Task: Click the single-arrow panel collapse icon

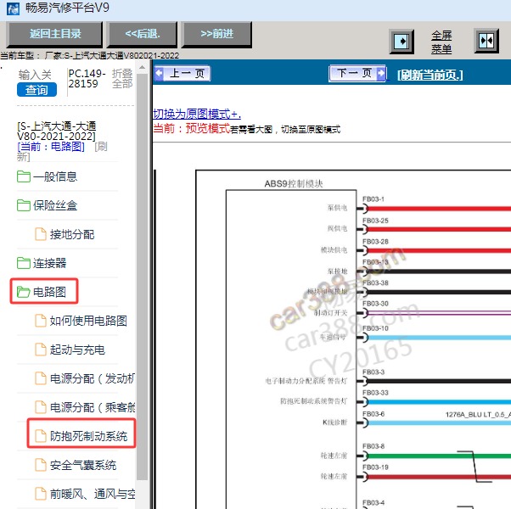Action: 401,42
